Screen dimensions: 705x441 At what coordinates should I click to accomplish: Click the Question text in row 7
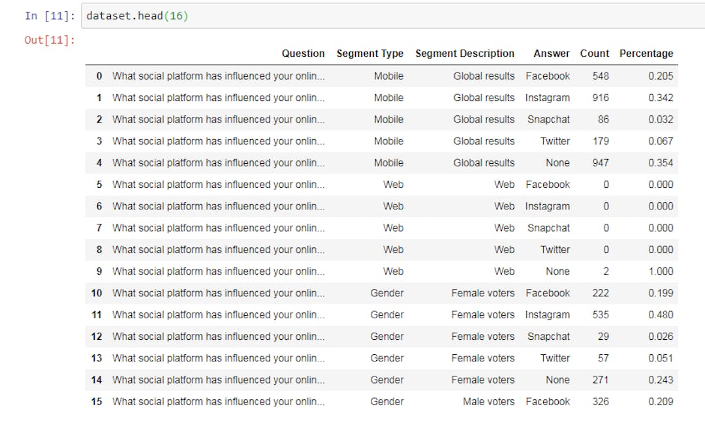218,228
